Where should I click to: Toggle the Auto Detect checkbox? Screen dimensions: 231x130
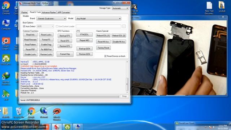(24, 26)
